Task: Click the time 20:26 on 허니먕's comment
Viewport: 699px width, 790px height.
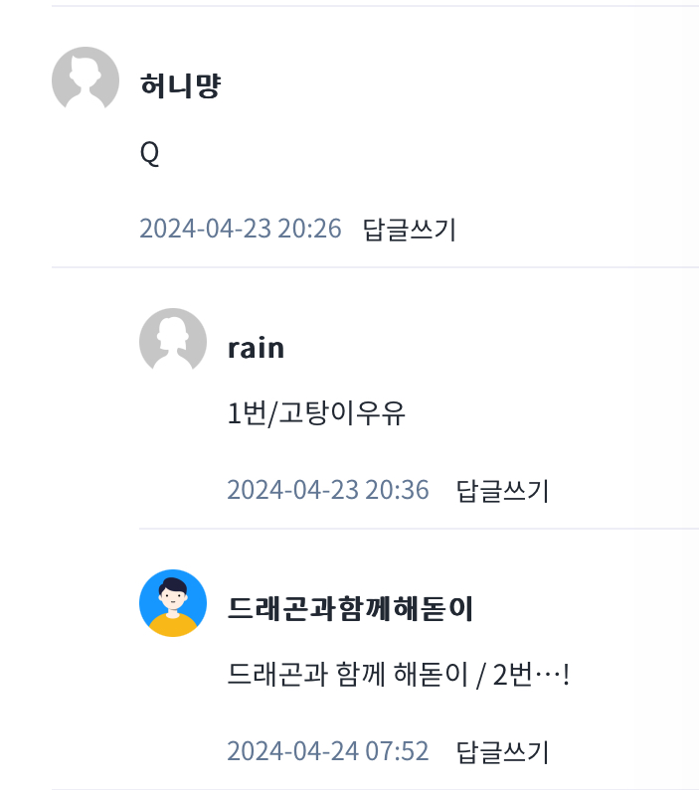Action: click(x=309, y=230)
